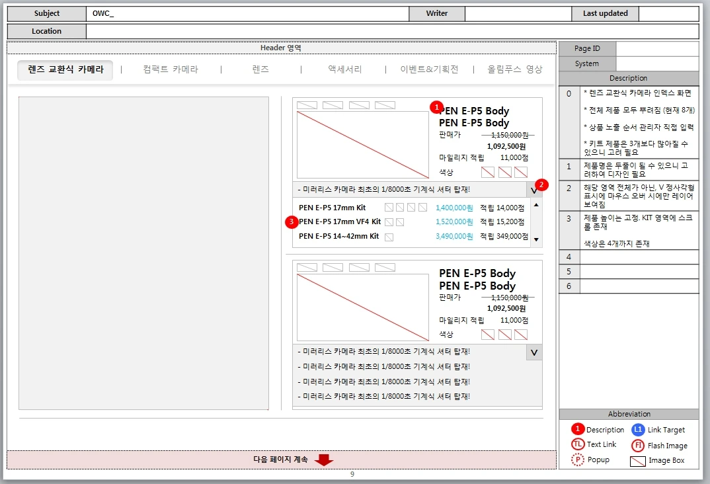Screen dimensions: 710x484
Task: Click the blue L1 Link Target legend icon
Action: (638, 429)
